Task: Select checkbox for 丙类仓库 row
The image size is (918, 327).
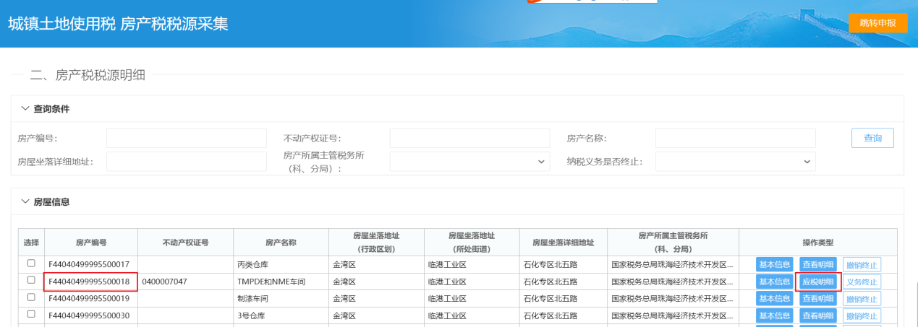Action: [x=31, y=263]
